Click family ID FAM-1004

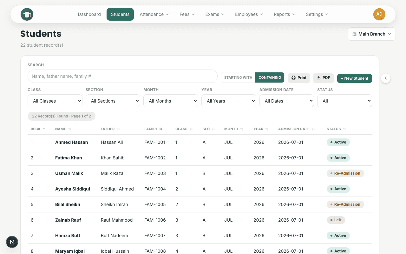tap(155, 189)
